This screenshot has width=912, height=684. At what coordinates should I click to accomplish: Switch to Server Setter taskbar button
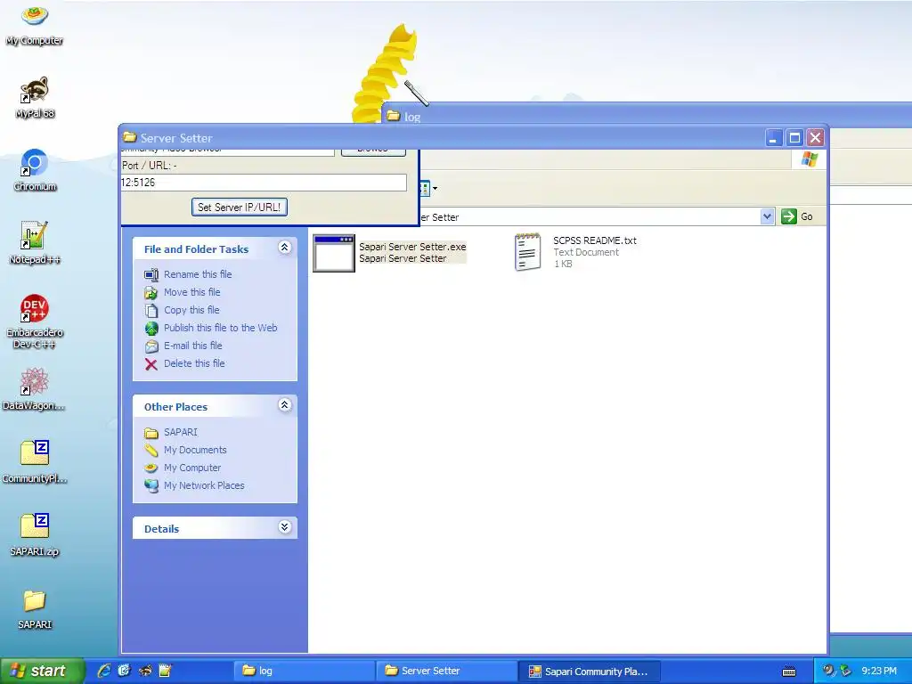[447, 671]
